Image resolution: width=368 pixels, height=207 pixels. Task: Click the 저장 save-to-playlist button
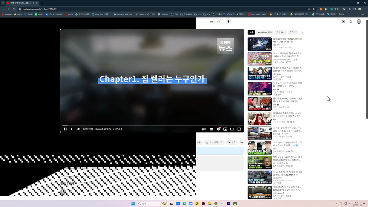[x=232, y=142]
